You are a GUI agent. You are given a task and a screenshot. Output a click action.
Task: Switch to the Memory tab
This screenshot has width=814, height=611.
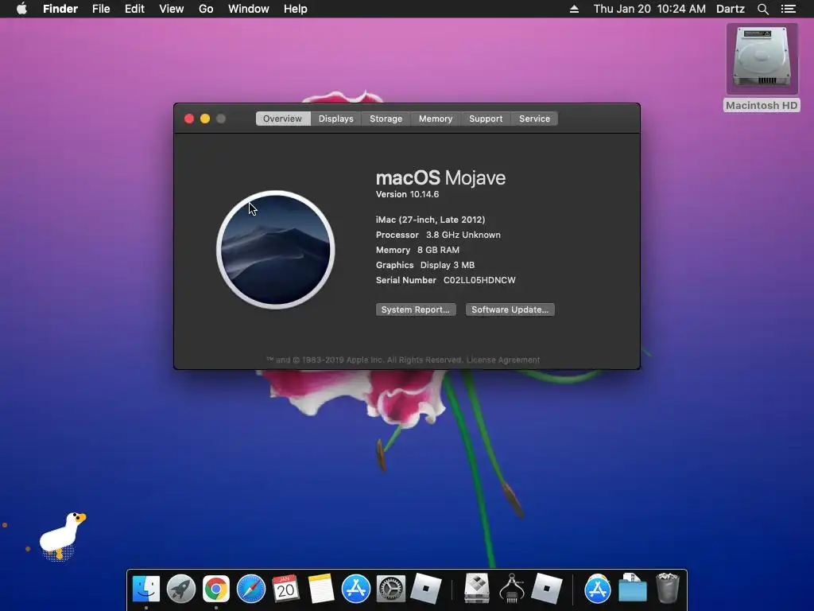[436, 119]
